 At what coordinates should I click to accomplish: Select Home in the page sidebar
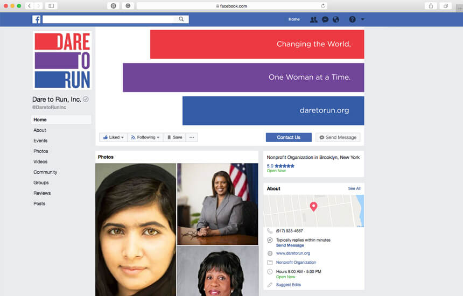tap(61, 119)
